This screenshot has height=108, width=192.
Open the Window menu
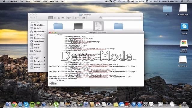[x=54, y=1]
